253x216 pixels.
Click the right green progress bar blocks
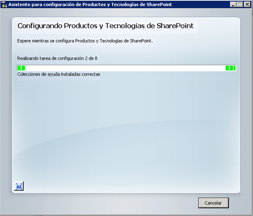click(x=230, y=68)
